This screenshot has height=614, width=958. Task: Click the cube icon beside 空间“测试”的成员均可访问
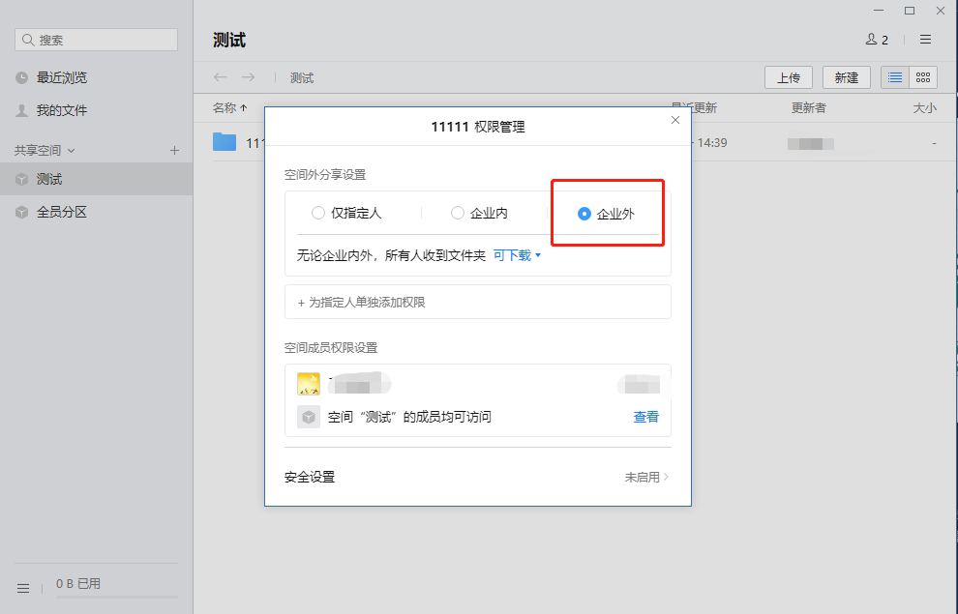[x=309, y=417]
